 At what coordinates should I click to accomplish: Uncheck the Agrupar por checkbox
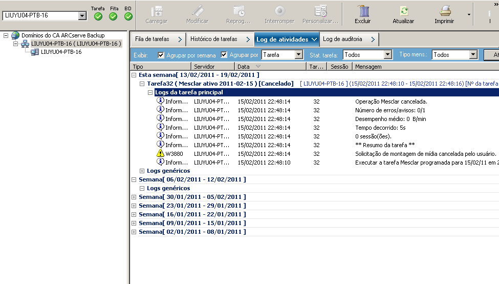pos(224,55)
